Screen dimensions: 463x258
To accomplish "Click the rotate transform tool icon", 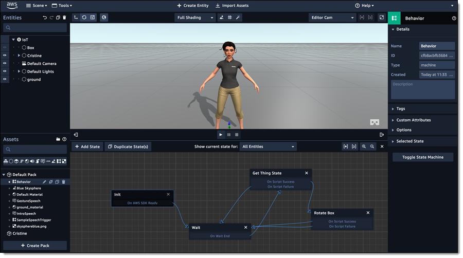I will pos(84,17).
